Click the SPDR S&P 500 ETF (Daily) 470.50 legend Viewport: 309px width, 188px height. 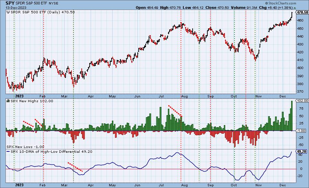43,12
